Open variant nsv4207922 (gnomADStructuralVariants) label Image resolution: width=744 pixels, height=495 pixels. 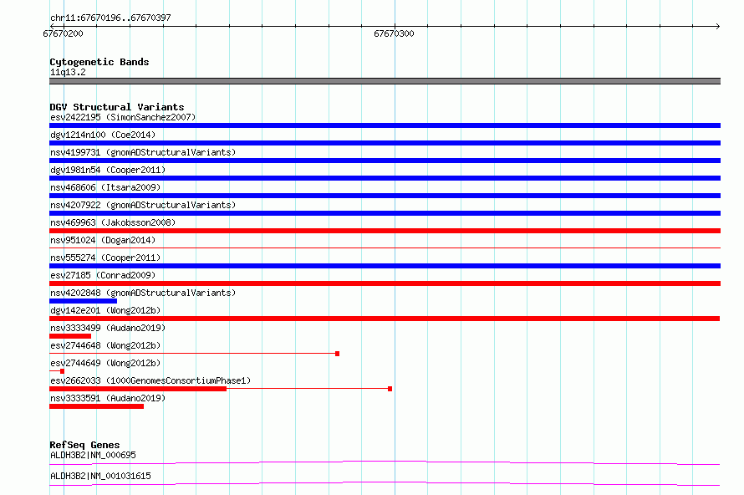pyautogui.click(x=143, y=205)
